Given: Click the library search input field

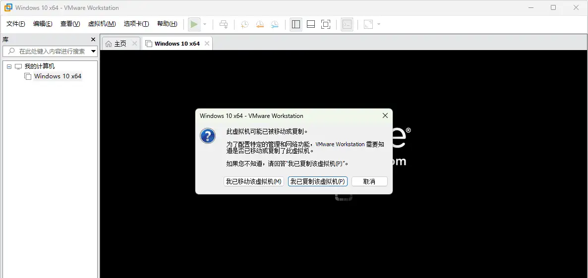Looking at the screenshot, I should point(50,52).
